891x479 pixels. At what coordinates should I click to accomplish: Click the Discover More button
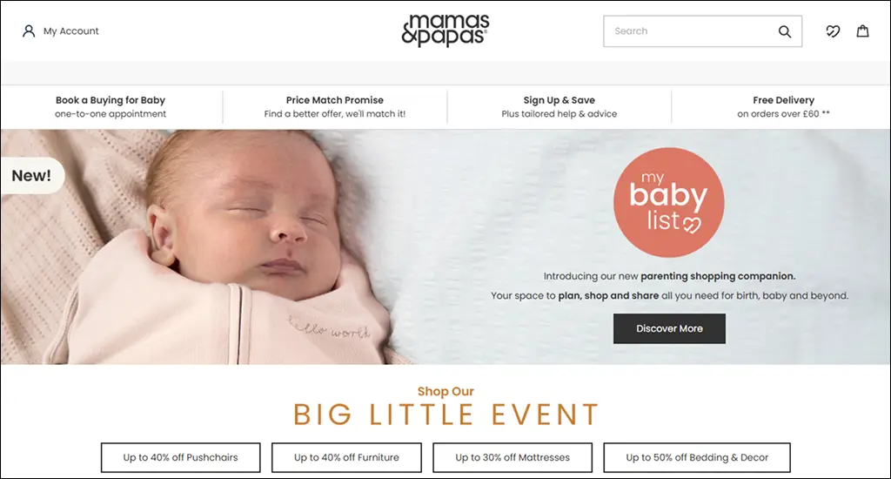(x=669, y=328)
